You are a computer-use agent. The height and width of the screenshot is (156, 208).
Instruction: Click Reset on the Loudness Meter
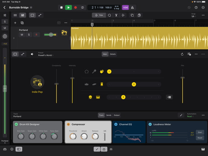[200, 138]
